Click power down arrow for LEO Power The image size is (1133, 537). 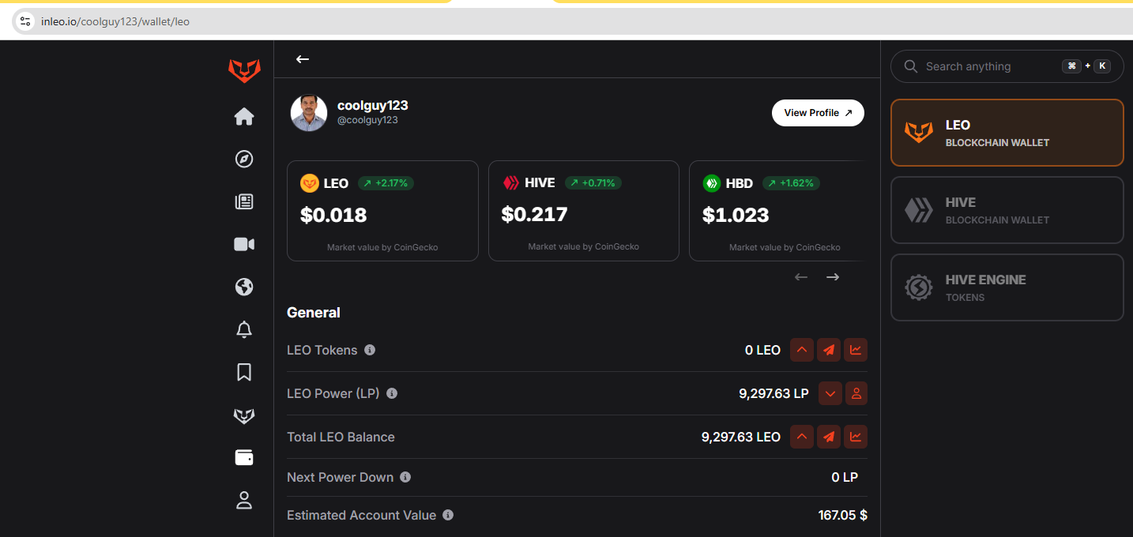[830, 393]
